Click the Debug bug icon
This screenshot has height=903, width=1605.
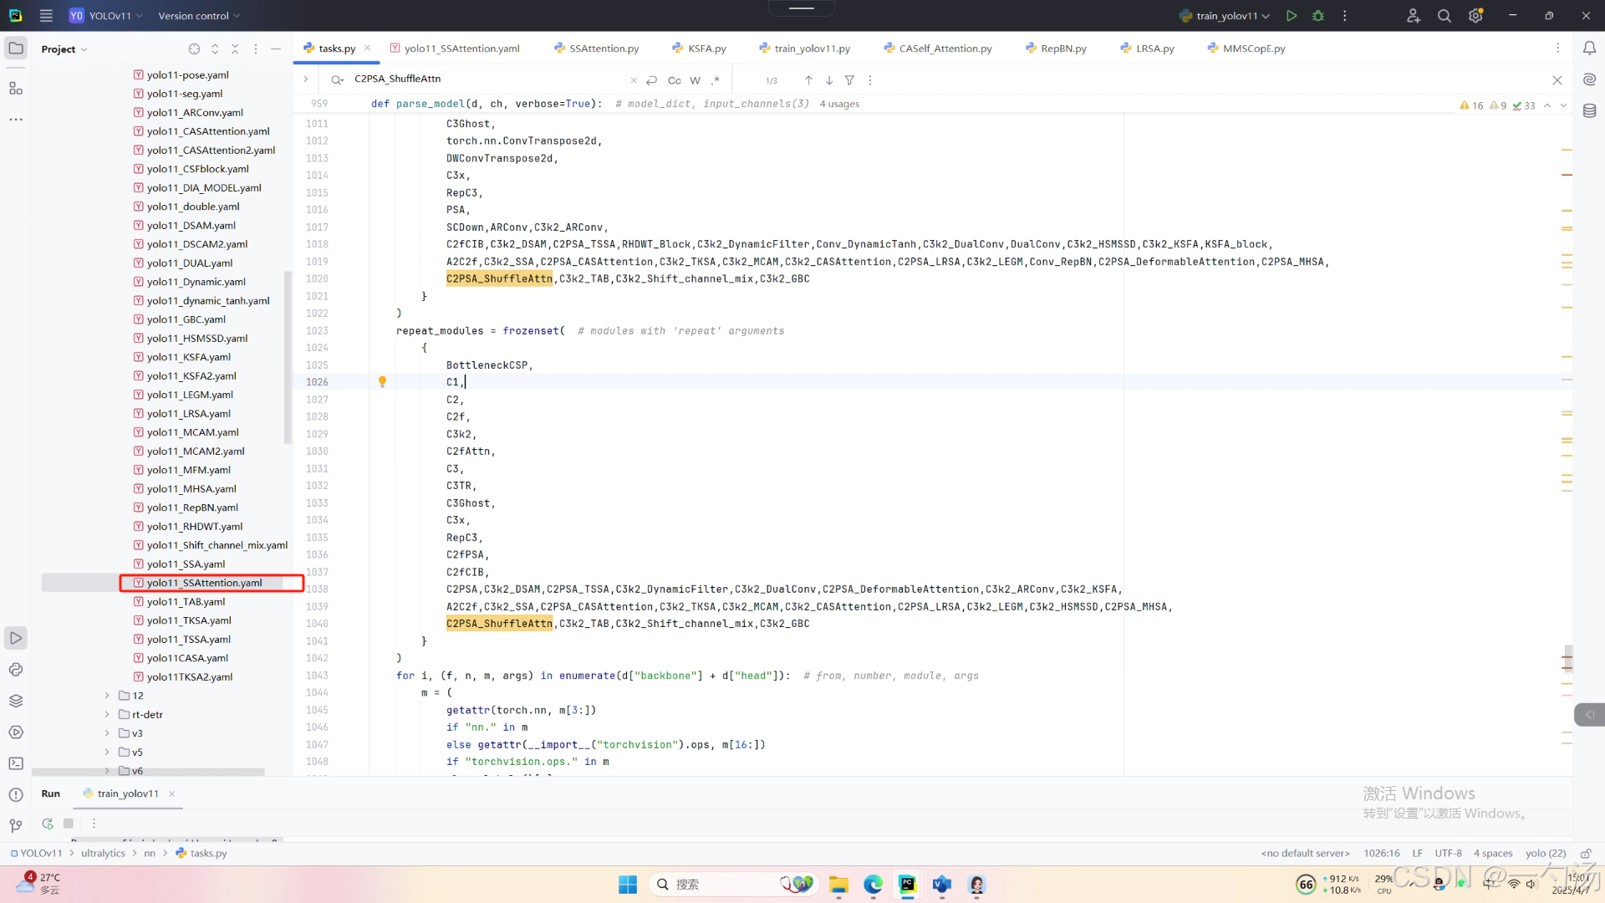tap(1318, 16)
